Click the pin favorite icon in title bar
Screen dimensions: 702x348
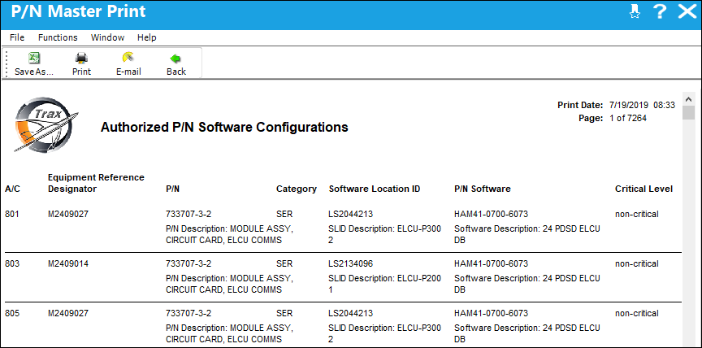pos(635,11)
